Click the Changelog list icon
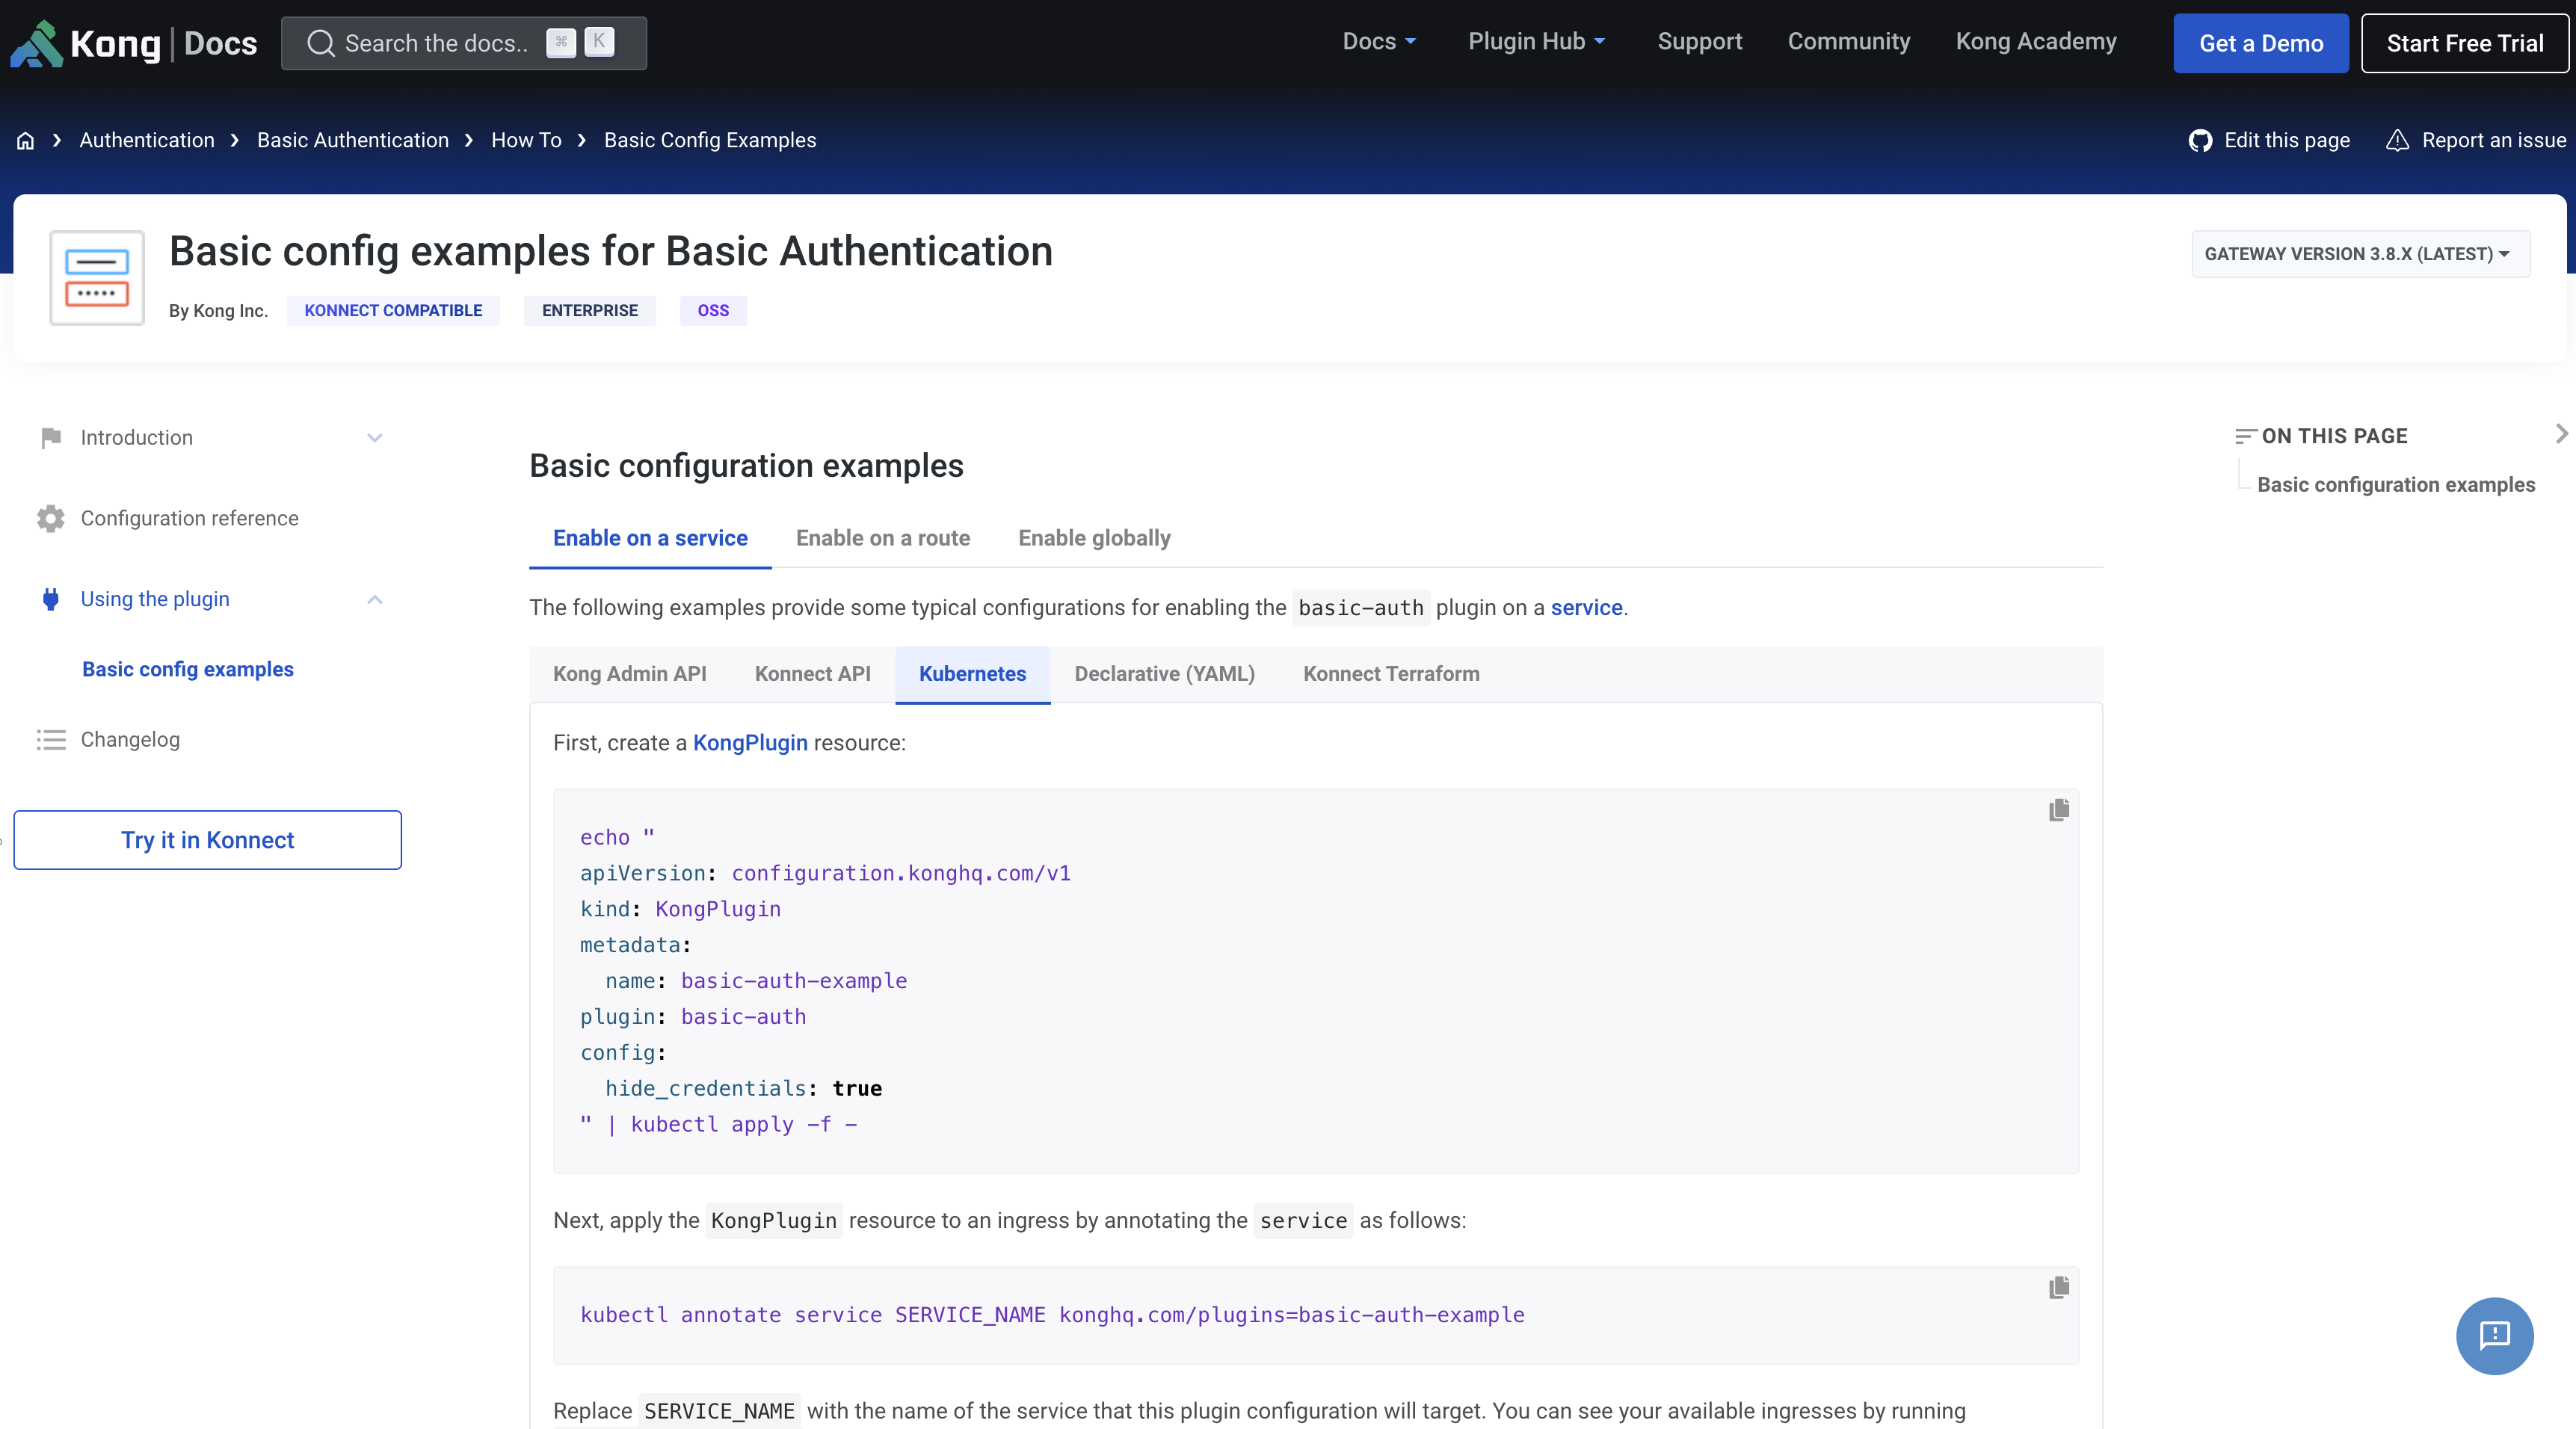Screen dimensions: 2576x1429 click(x=51, y=740)
